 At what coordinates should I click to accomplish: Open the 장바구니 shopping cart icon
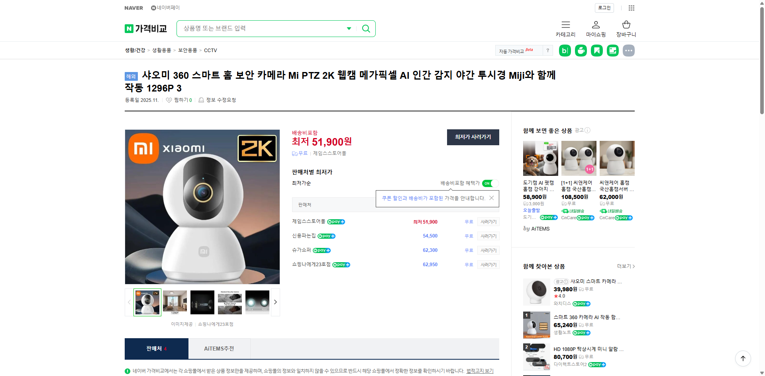(x=626, y=25)
